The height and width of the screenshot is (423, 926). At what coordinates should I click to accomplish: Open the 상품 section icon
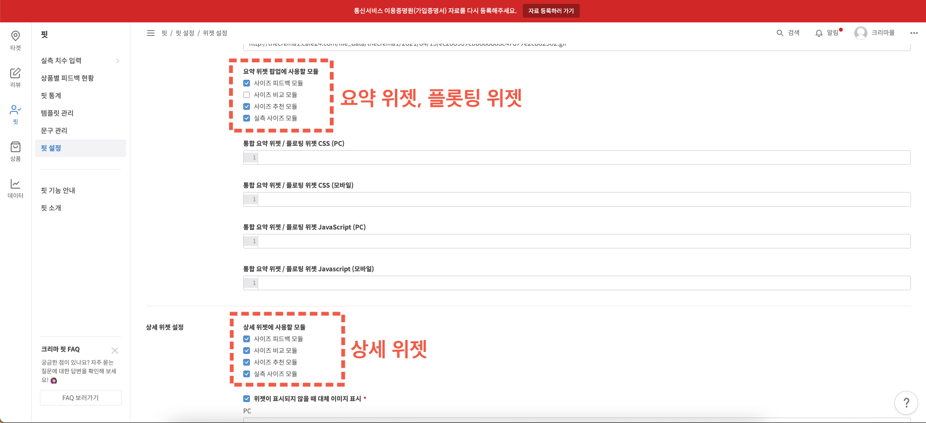pos(16,147)
